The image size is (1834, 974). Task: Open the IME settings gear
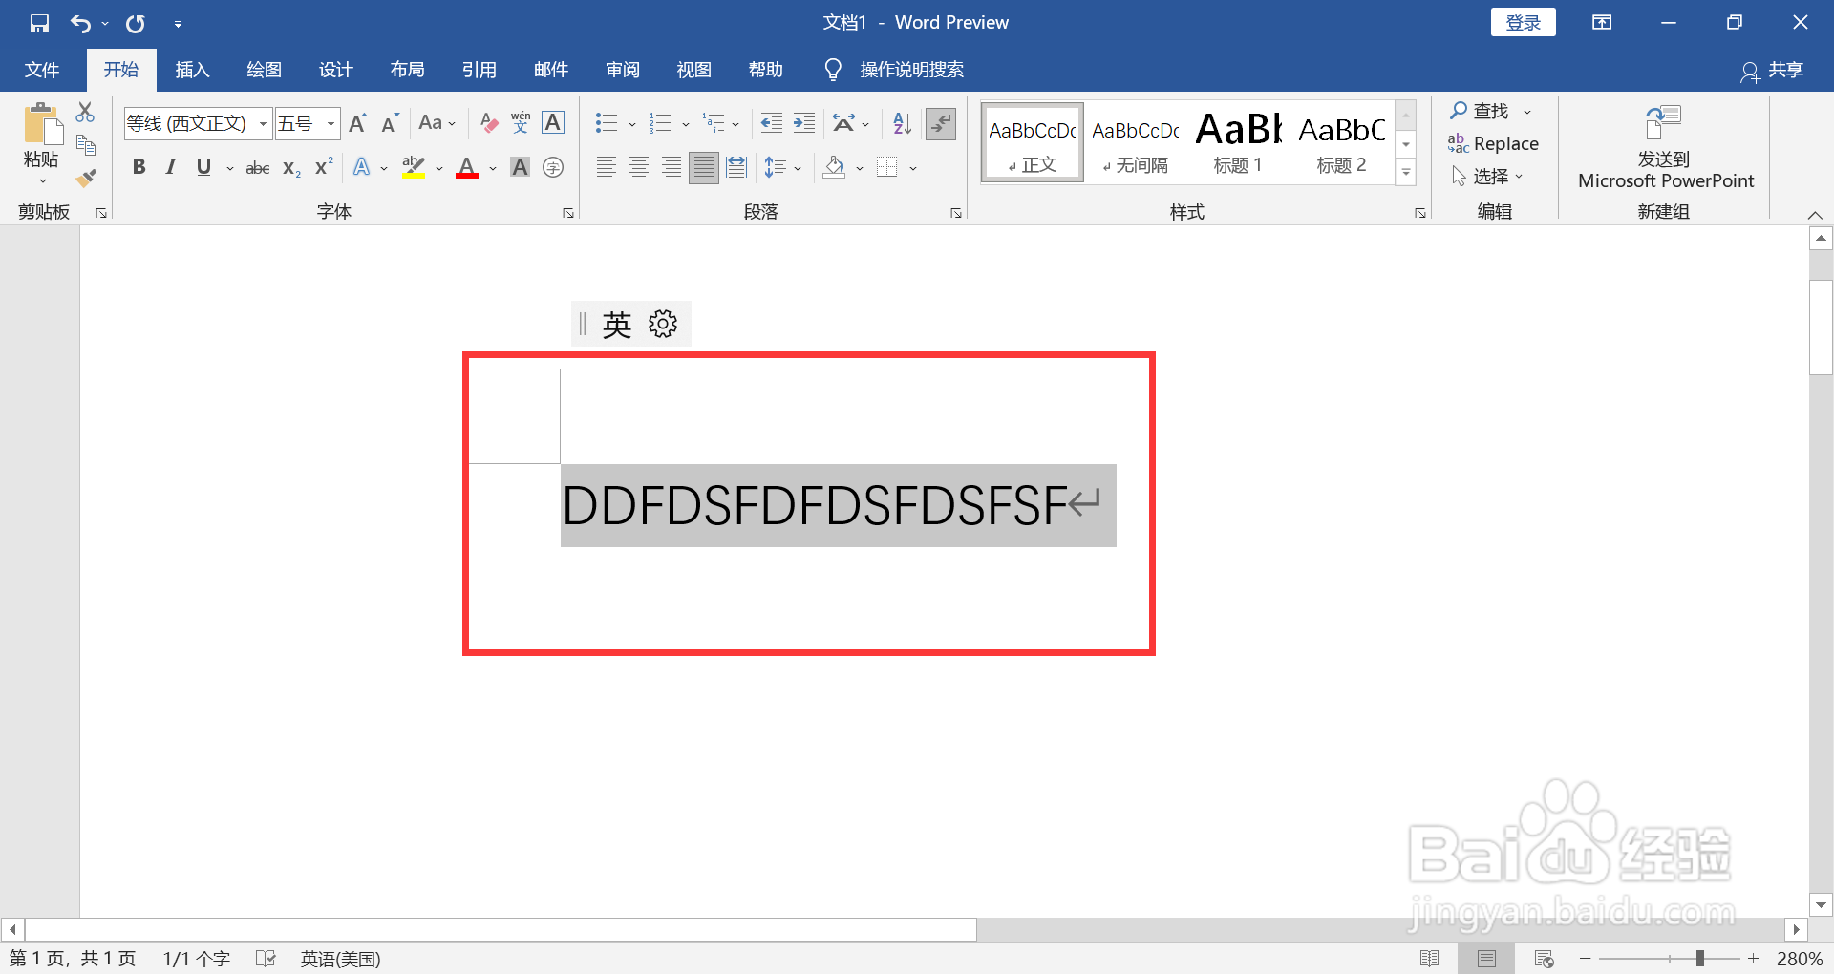pos(663,324)
